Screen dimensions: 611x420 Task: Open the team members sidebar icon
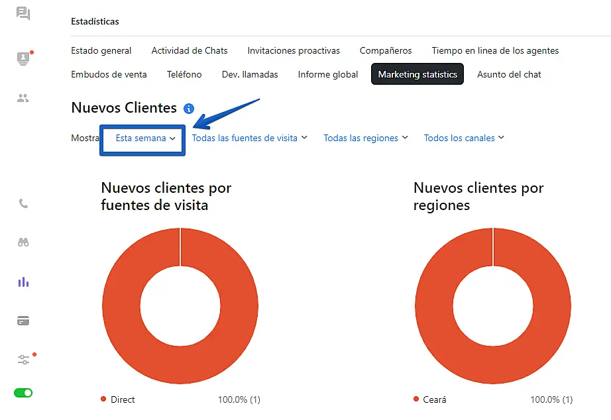(23, 99)
